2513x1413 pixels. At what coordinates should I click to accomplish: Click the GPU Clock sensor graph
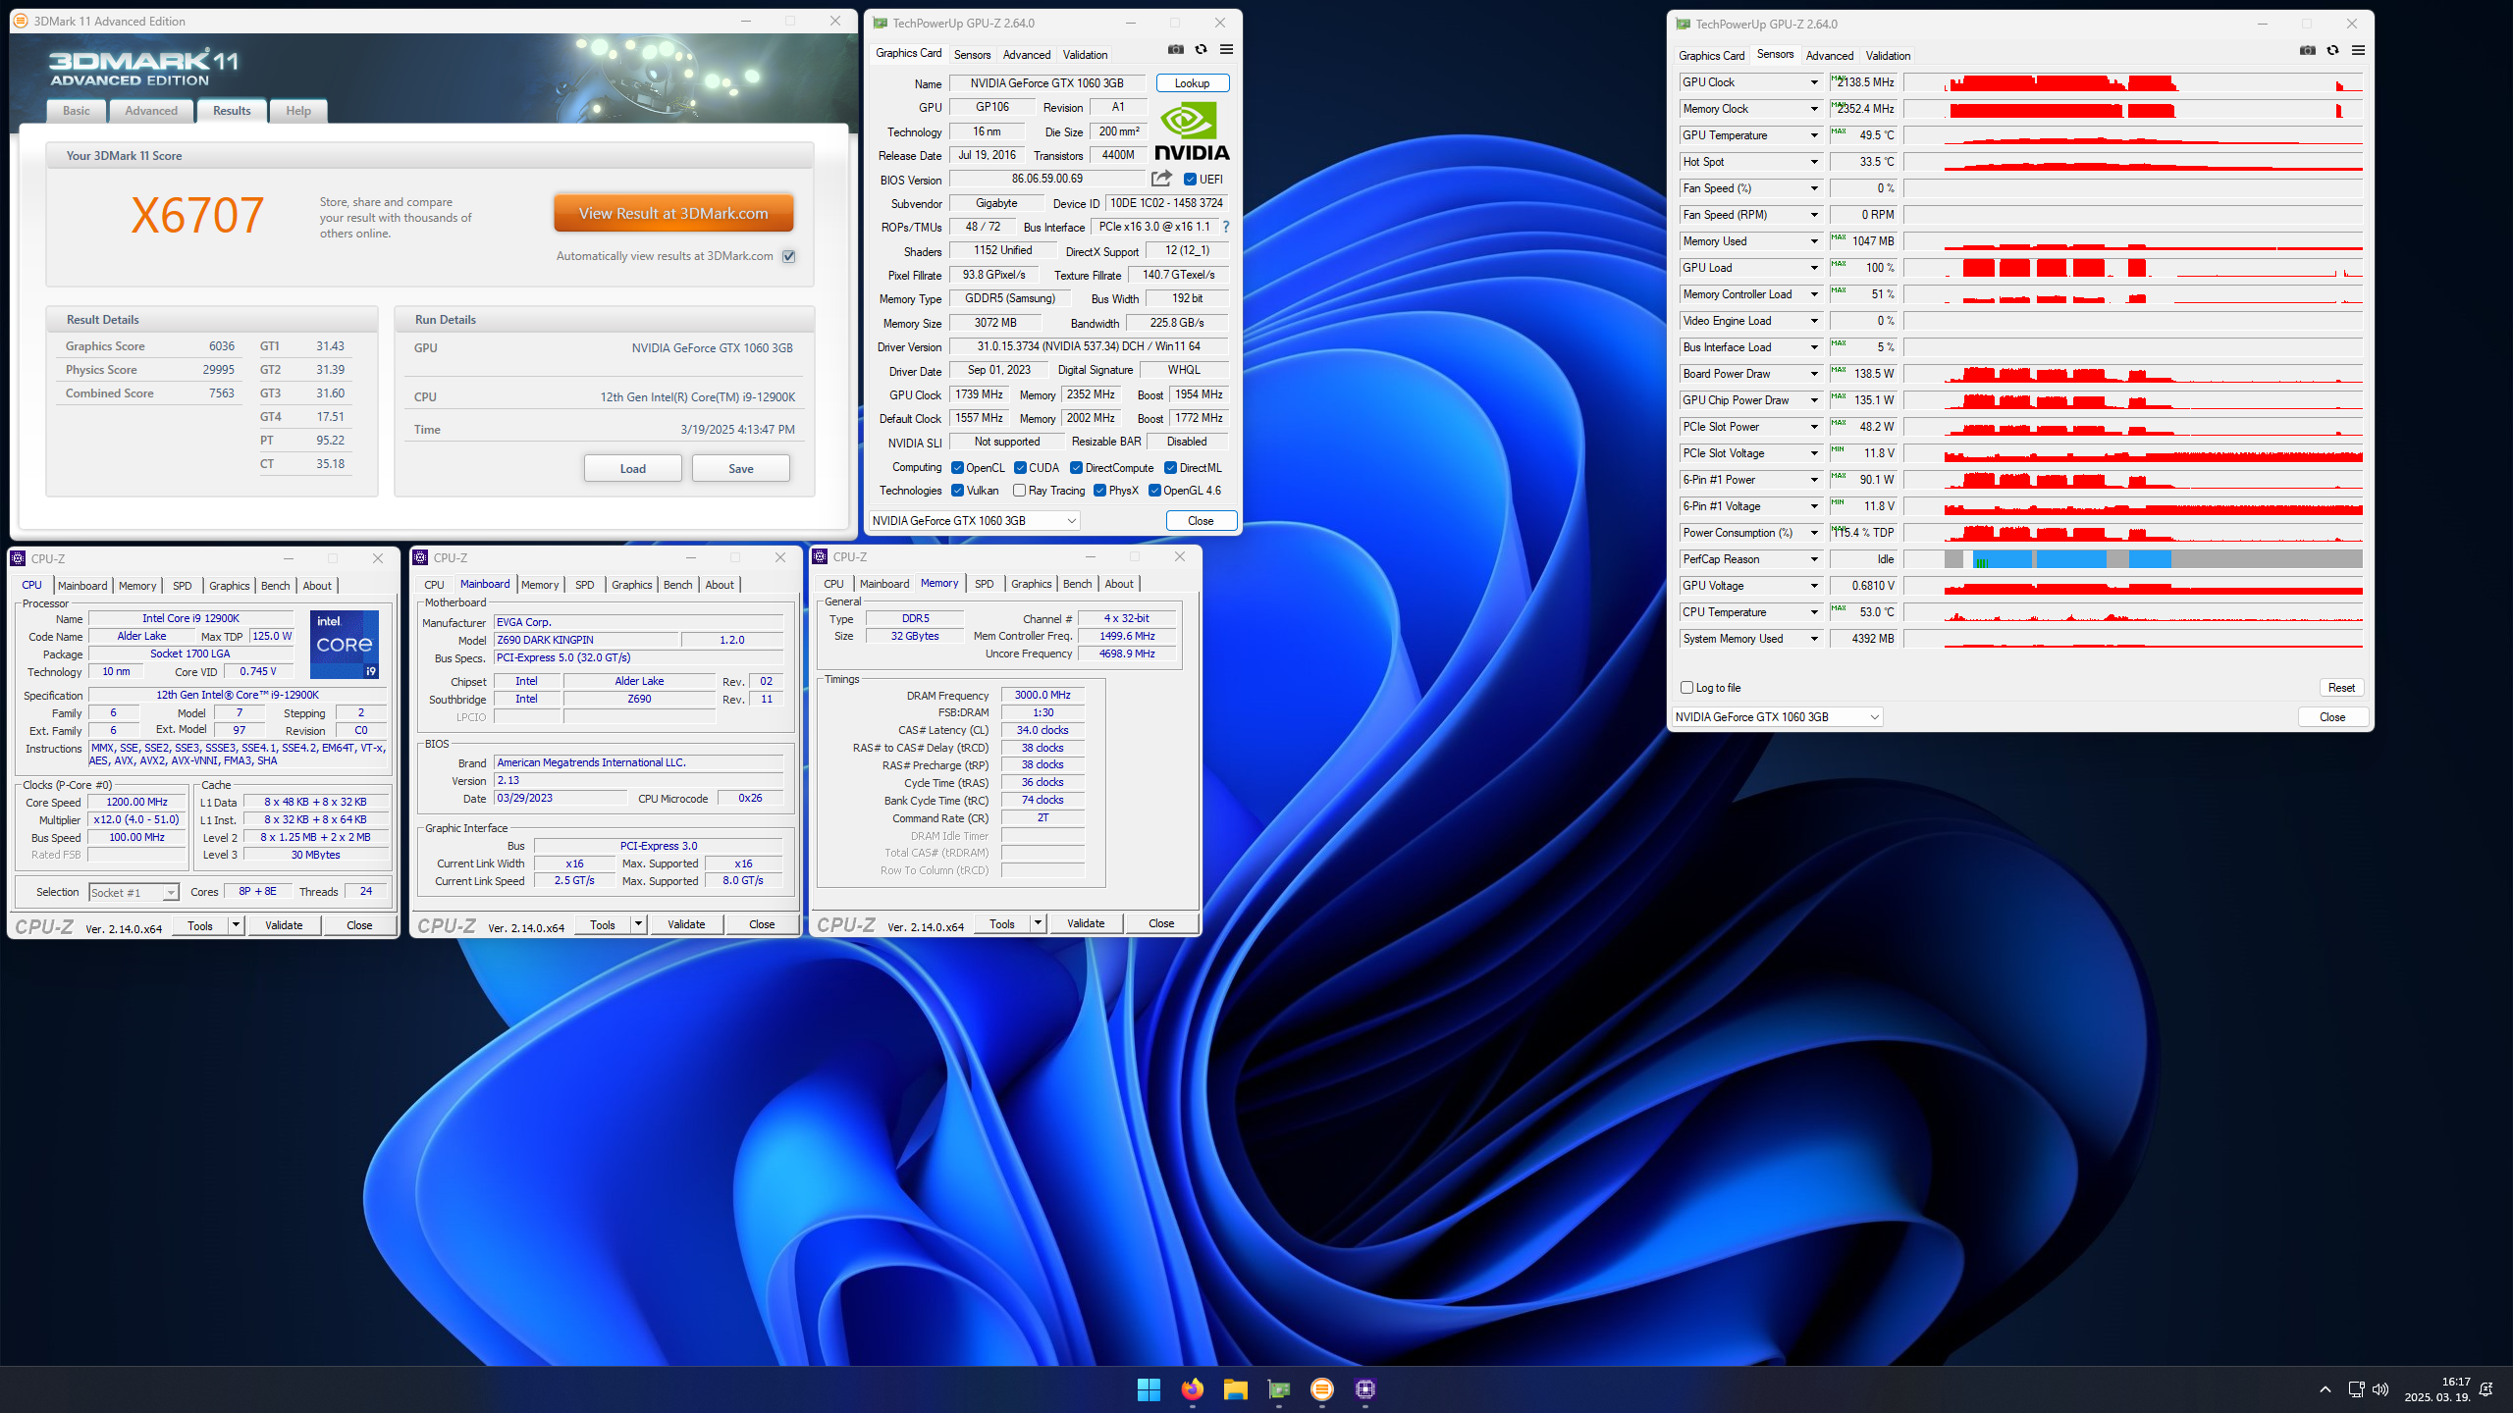(2133, 82)
